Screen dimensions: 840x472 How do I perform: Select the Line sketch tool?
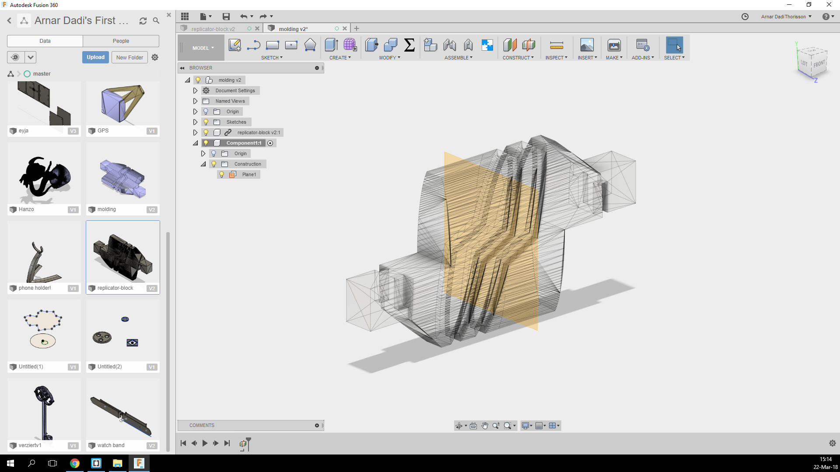pyautogui.click(x=254, y=45)
